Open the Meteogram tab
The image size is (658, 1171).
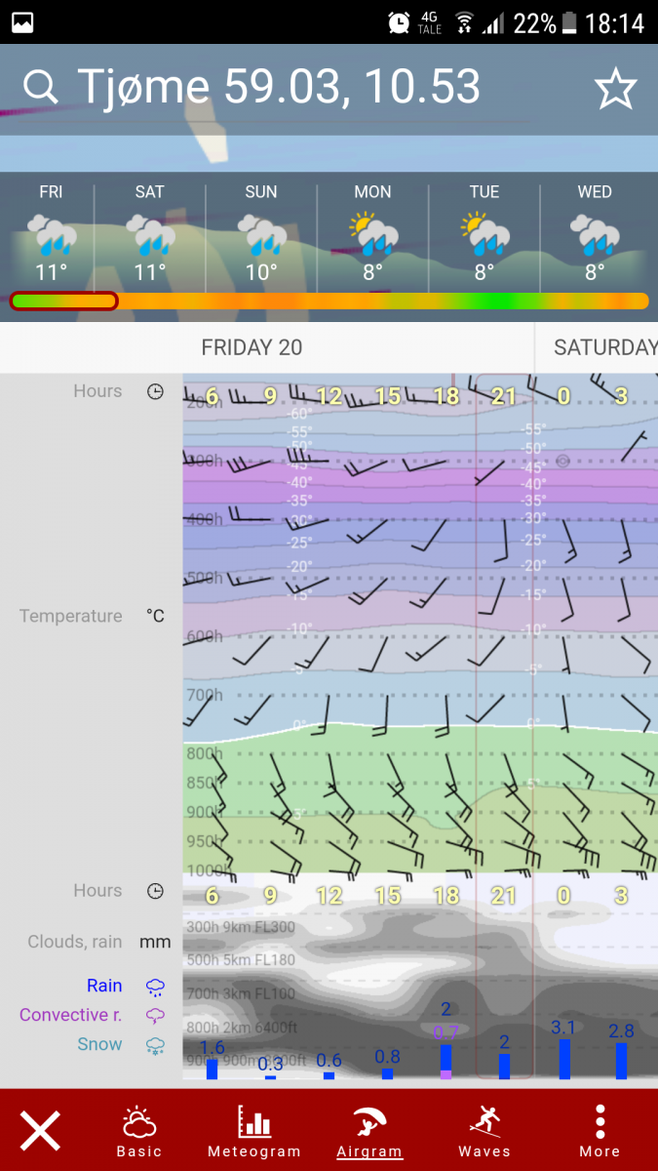point(254,1131)
